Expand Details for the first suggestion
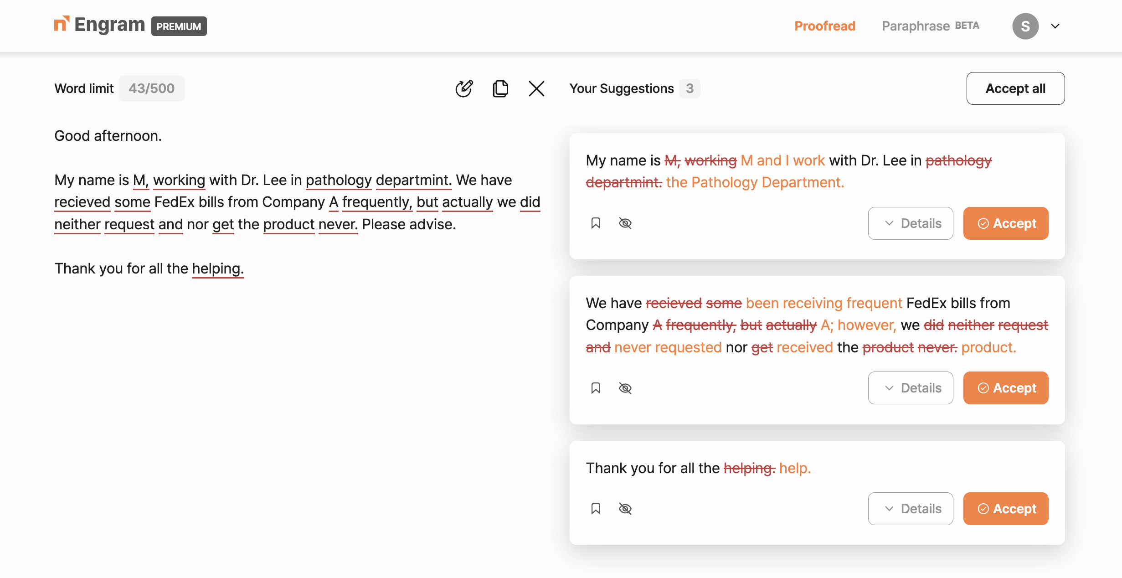Image resolution: width=1122 pixels, height=578 pixels. click(910, 223)
